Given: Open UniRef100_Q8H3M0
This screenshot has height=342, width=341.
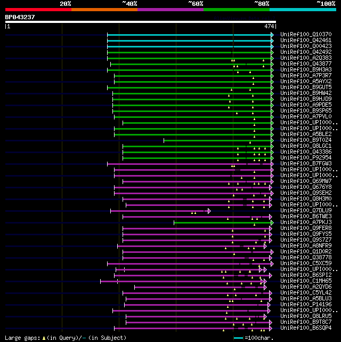Looking at the screenshot, I should pyautogui.click(x=306, y=199).
